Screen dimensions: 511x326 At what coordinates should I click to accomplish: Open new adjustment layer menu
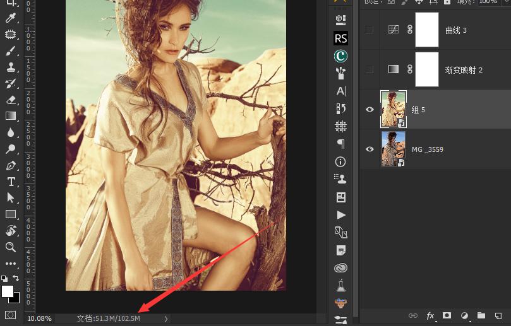(x=464, y=315)
